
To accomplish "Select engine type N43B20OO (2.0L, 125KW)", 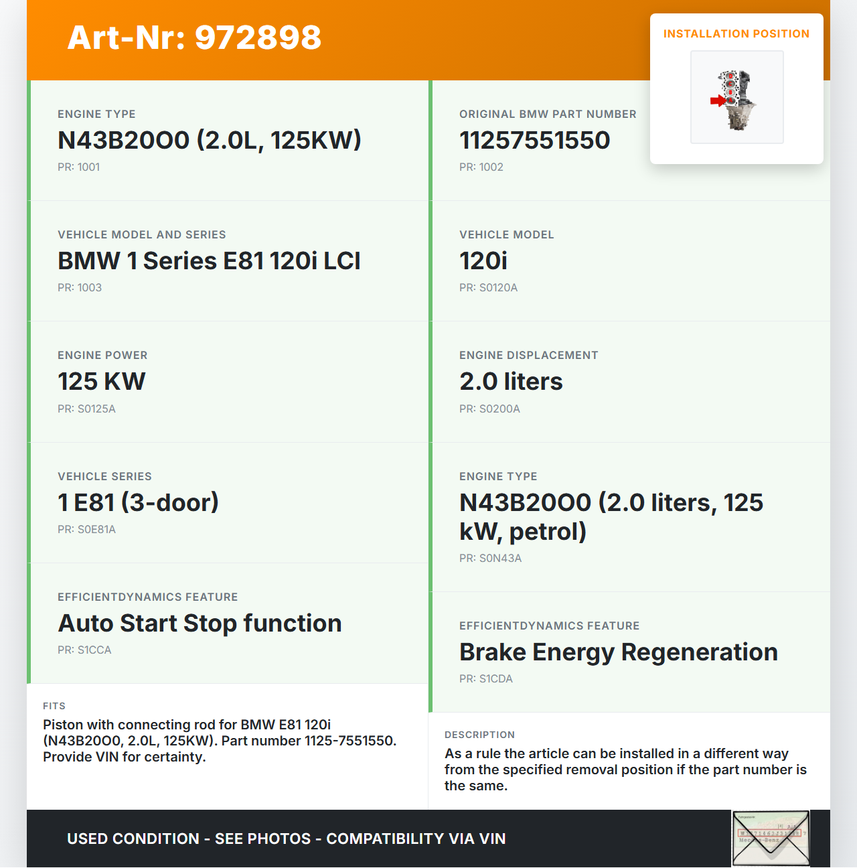I will (x=209, y=141).
